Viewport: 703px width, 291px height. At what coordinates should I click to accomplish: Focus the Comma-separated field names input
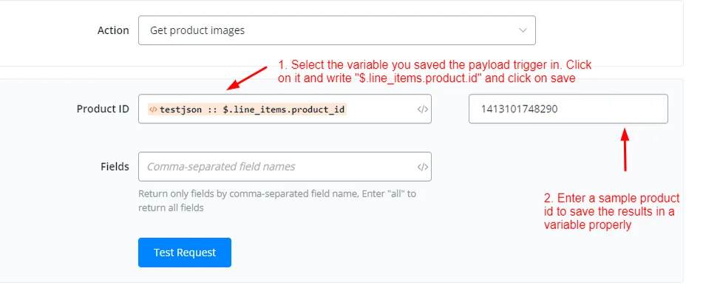point(285,166)
